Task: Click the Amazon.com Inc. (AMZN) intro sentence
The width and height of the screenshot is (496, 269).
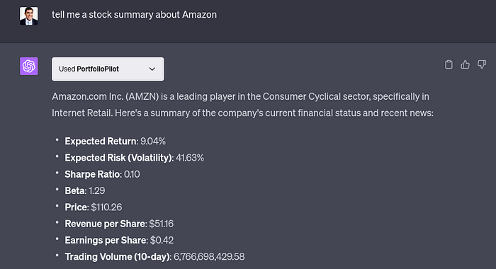Action: (240, 96)
